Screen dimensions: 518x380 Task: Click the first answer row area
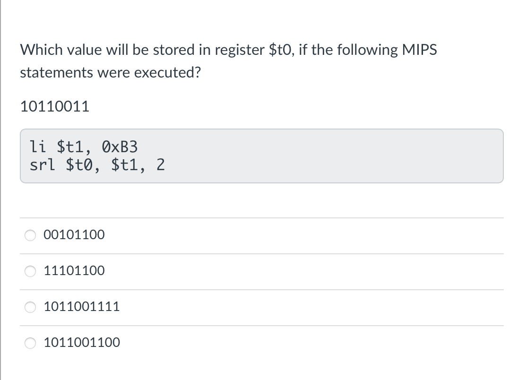pyautogui.click(x=262, y=234)
